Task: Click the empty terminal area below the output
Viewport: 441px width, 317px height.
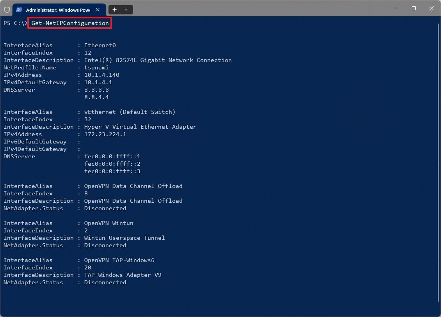Action: coord(195,300)
